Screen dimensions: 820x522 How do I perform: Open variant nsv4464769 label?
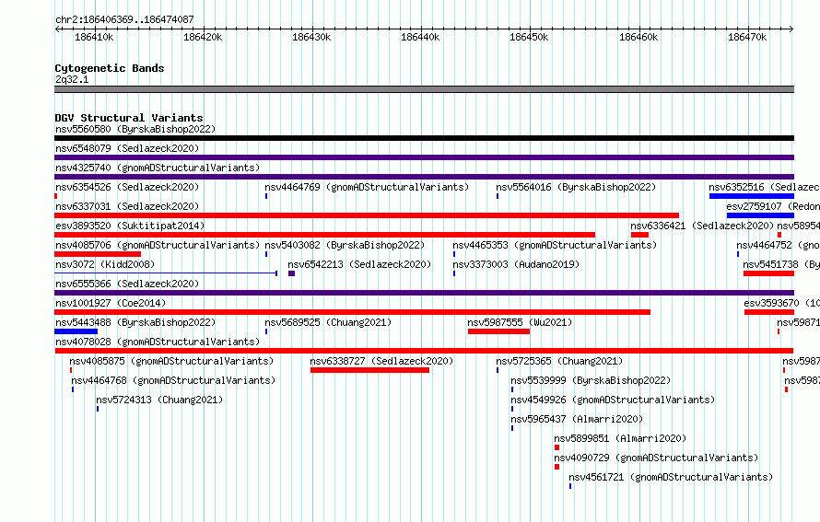(x=367, y=187)
